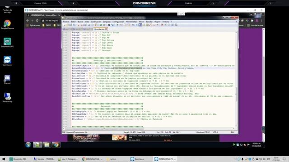Viewport: 289px width, 162px height.
Task: Click the remote Windows 7 Start orb
Action: [x=28, y=145]
